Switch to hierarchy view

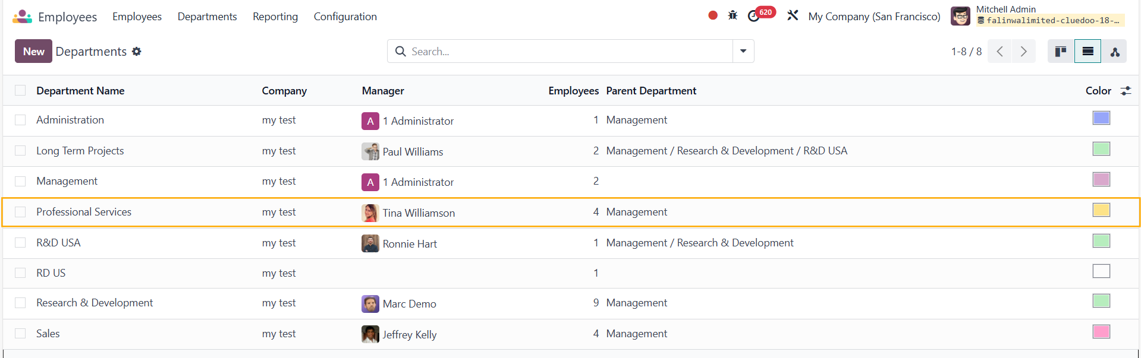[1115, 52]
